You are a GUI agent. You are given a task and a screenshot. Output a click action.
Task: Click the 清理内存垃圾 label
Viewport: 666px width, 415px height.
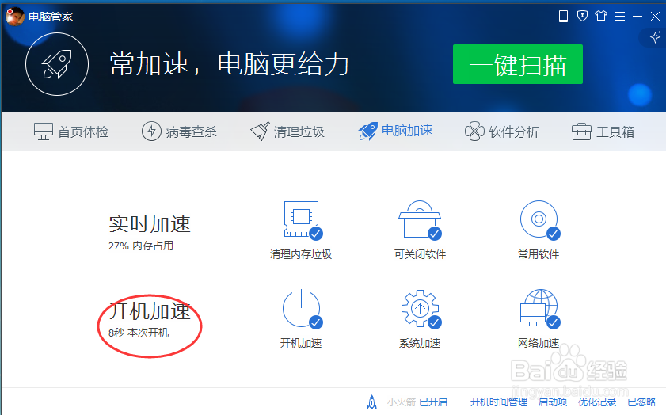pos(301,254)
